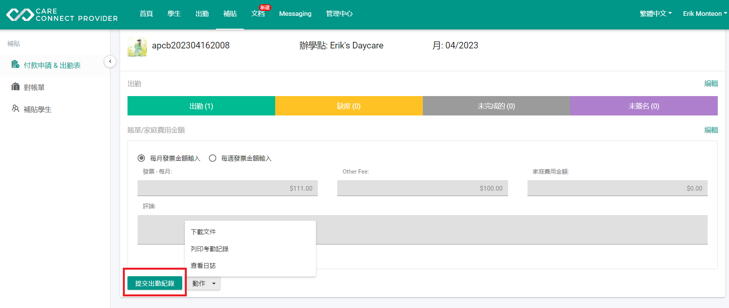Open the 付款申請 & 出勤表 sidebar icon
729x308 pixels.
coord(16,65)
